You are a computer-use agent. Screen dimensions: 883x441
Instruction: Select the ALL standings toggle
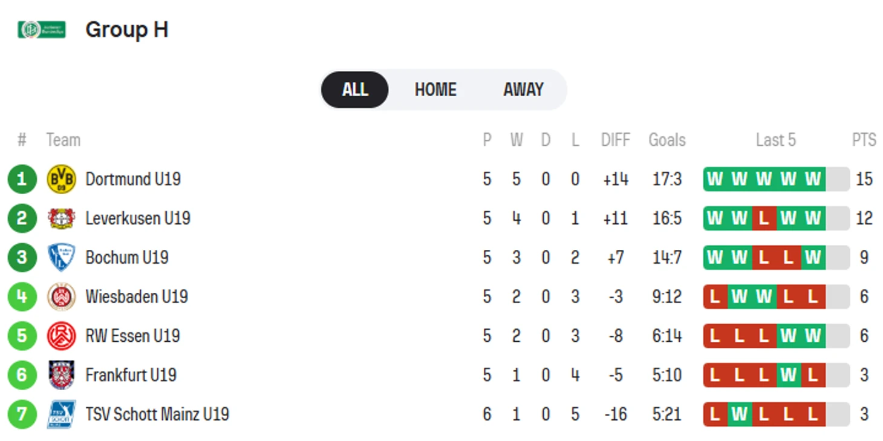click(x=354, y=90)
